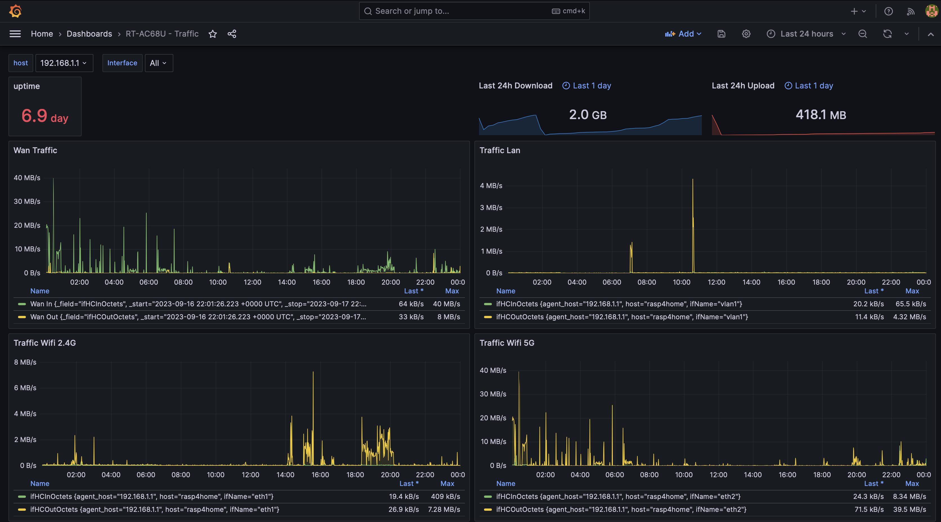Open the news feed icon
Viewport: 941px width, 522px height.
coord(910,11)
